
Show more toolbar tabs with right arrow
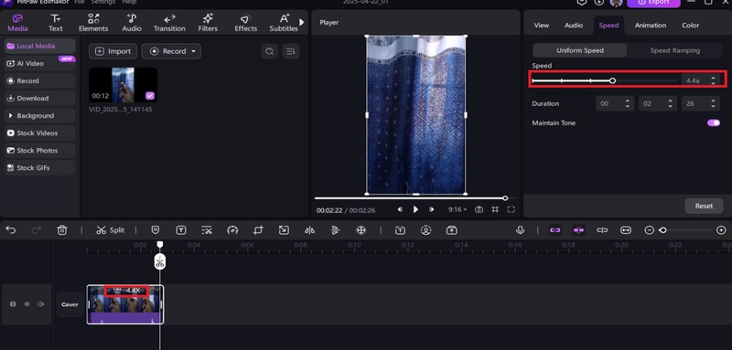click(302, 22)
